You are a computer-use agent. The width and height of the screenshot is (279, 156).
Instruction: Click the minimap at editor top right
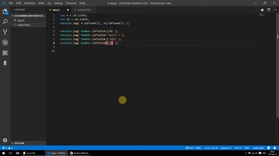pyautogui.click(x=262, y=15)
